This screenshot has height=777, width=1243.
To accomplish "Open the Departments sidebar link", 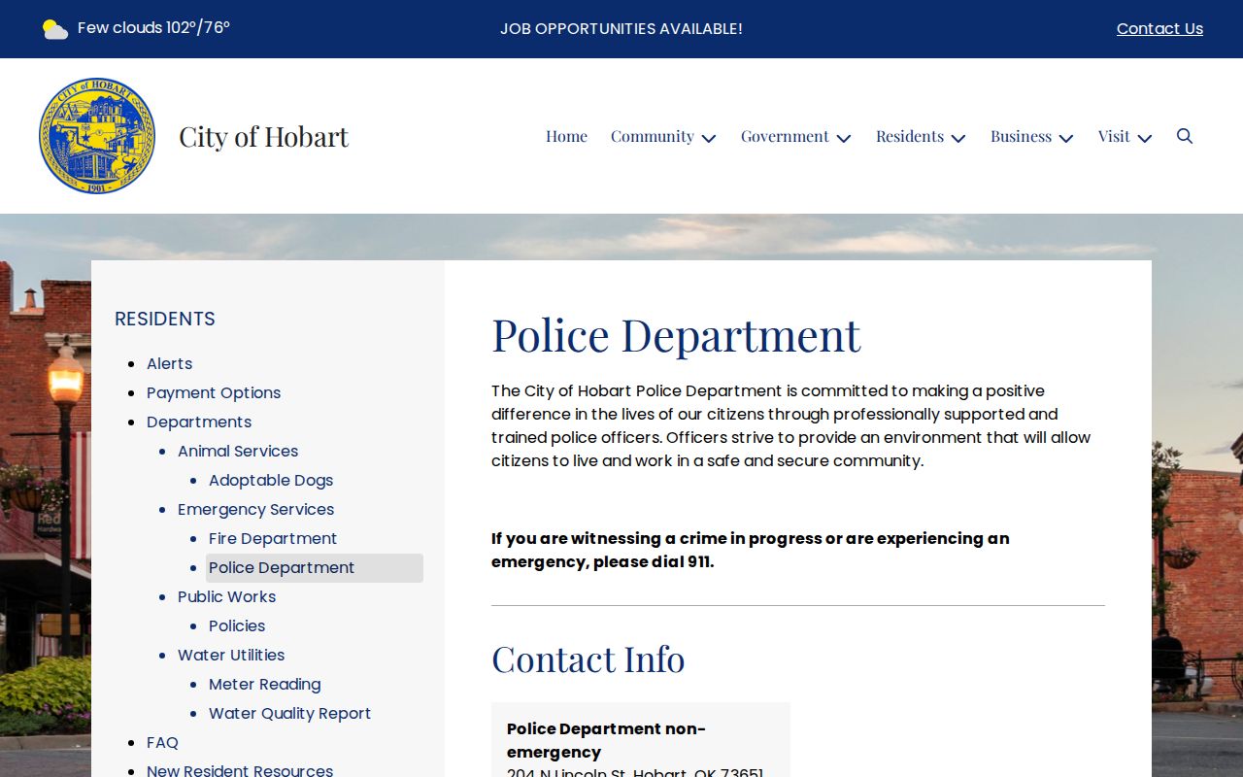I will click(199, 422).
